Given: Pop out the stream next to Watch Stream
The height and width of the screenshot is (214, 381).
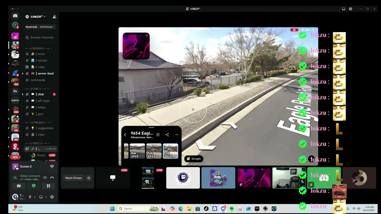Looking at the screenshot, I should tap(89, 178).
